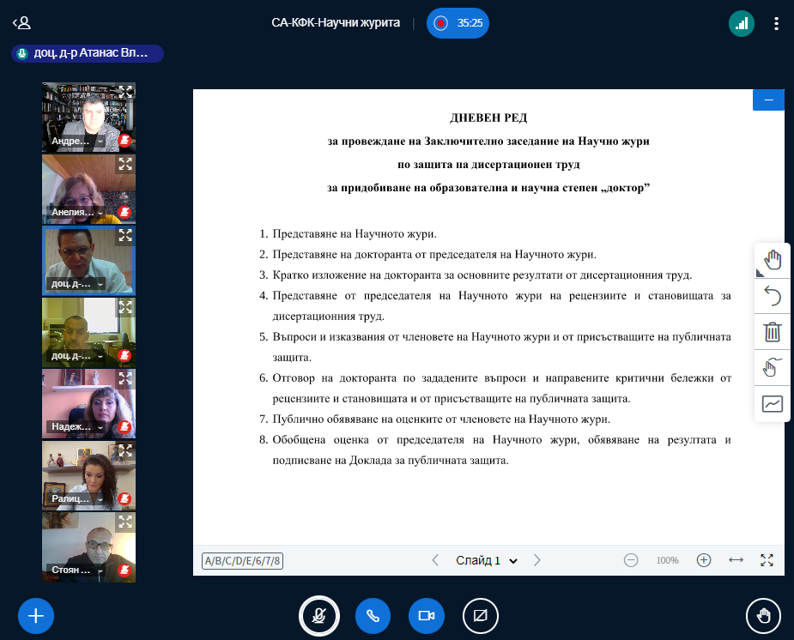794x640 pixels.
Task: Zoom out the presentation
Action: coord(630,560)
